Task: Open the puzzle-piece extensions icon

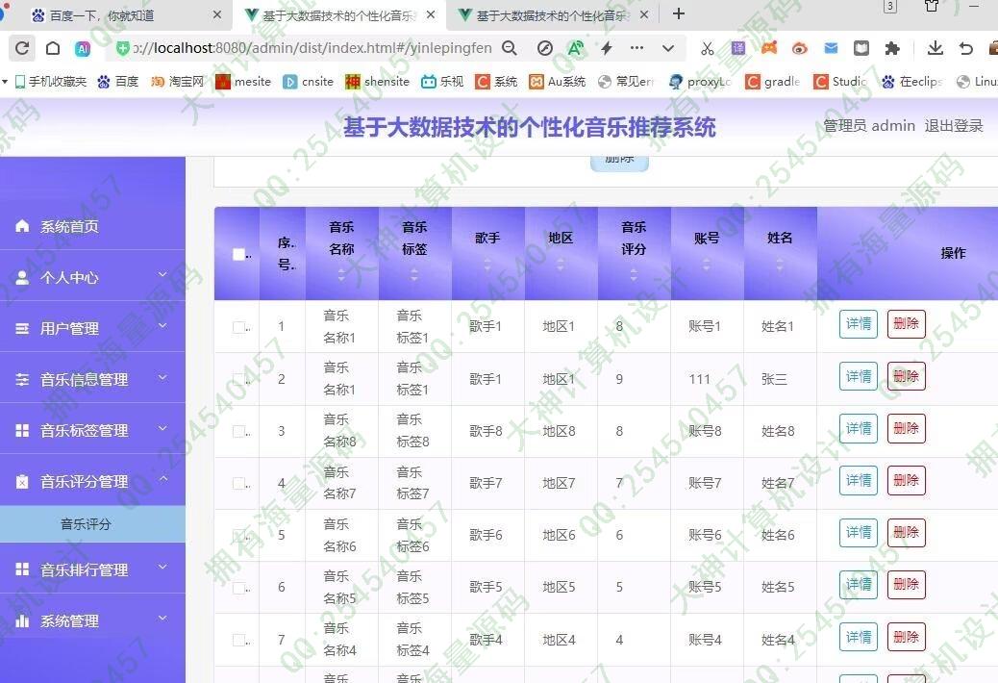Action: tap(892, 48)
